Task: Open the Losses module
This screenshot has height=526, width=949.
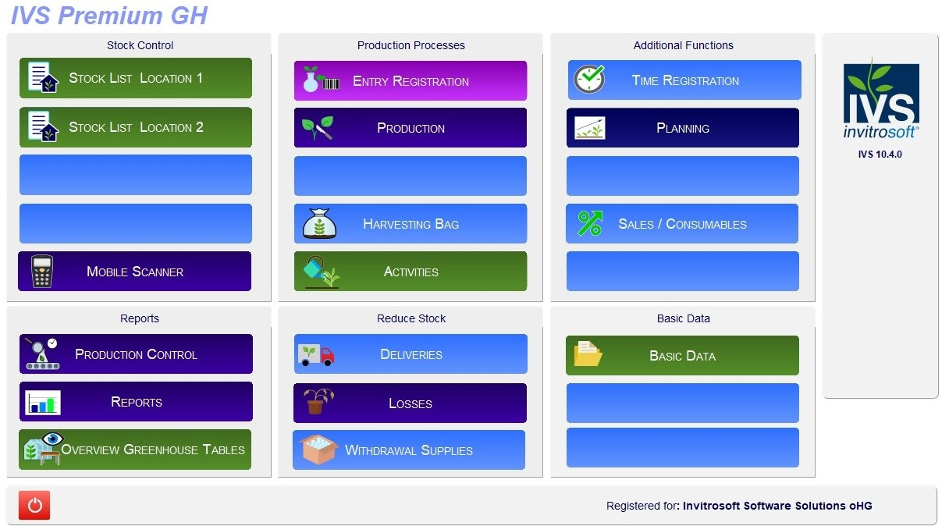Action: coord(411,403)
